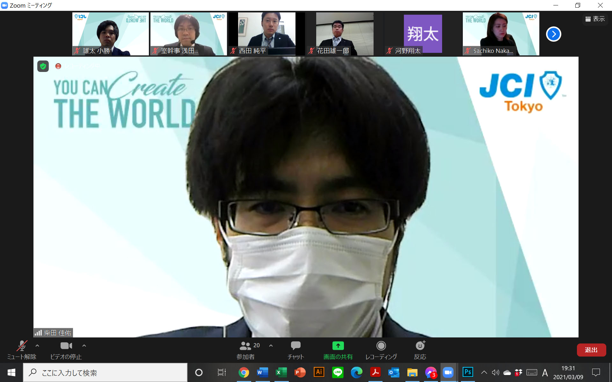The image size is (612, 382).
Task: Click the Illustrator taskbar icon
Action: pos(319,372)
